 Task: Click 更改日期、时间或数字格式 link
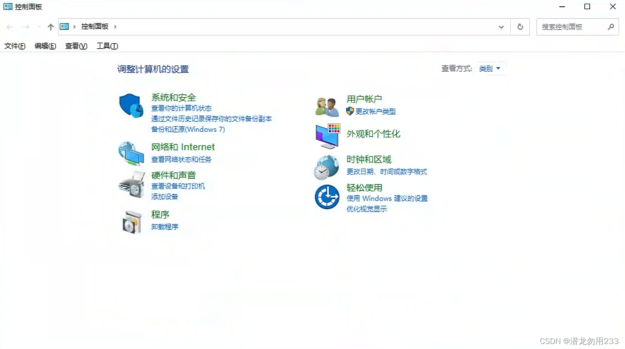coord(387,172)
